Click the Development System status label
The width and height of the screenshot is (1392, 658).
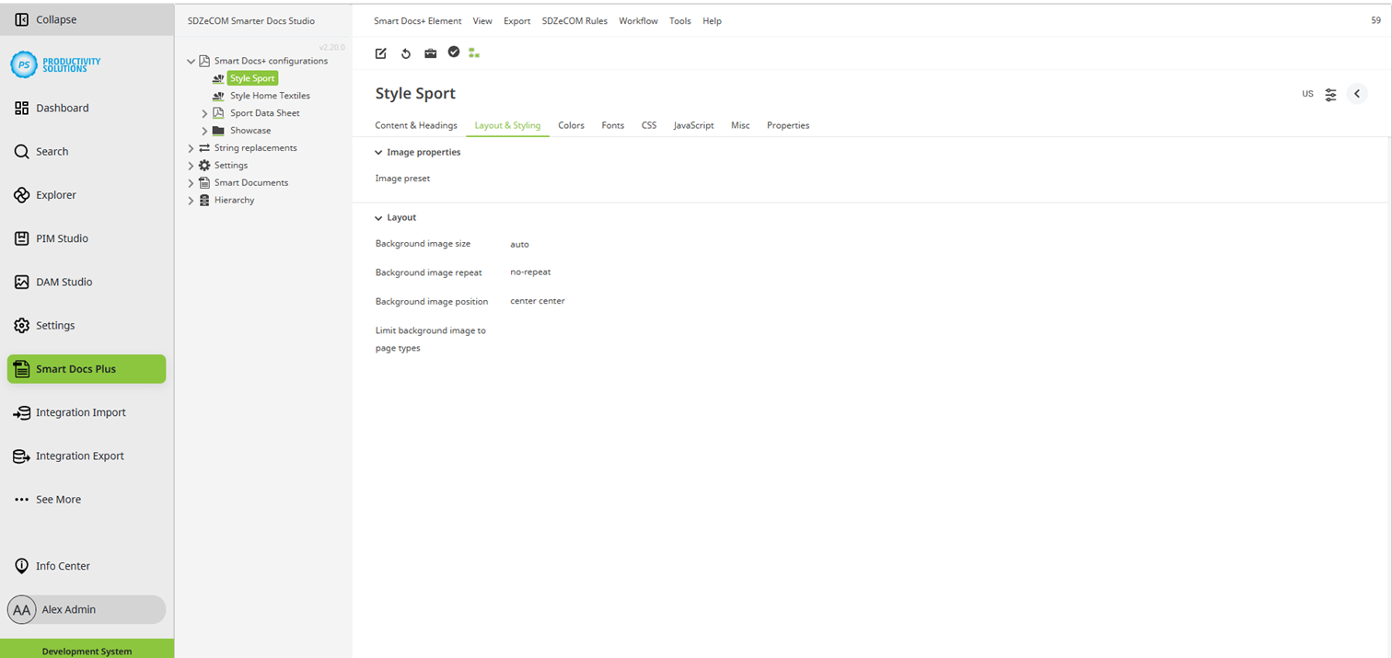pos(87,651)
